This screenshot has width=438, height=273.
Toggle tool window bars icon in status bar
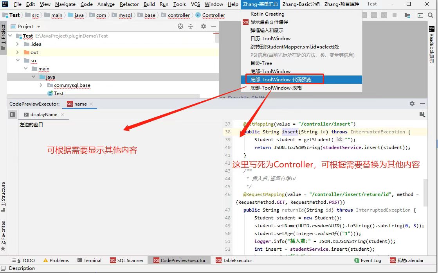click(x=4, y=268)
